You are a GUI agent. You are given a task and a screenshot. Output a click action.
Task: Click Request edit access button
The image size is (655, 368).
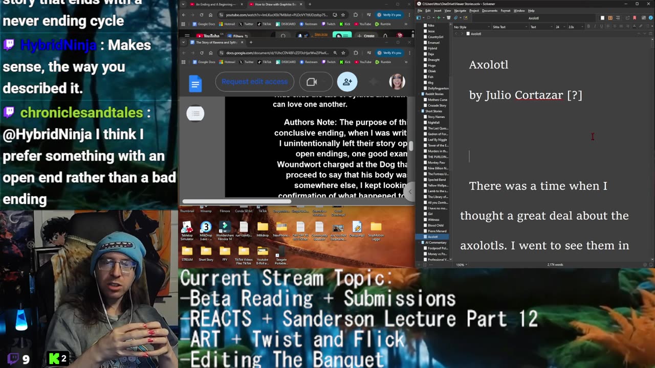(x=254, y=82)
